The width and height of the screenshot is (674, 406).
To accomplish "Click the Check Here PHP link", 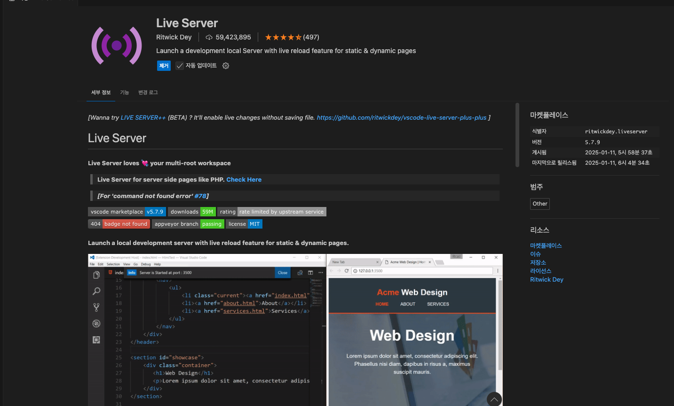I will 244,180.
